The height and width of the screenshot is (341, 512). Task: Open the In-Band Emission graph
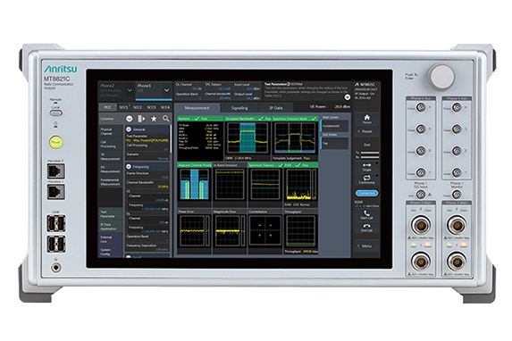[x=230, y=185]
